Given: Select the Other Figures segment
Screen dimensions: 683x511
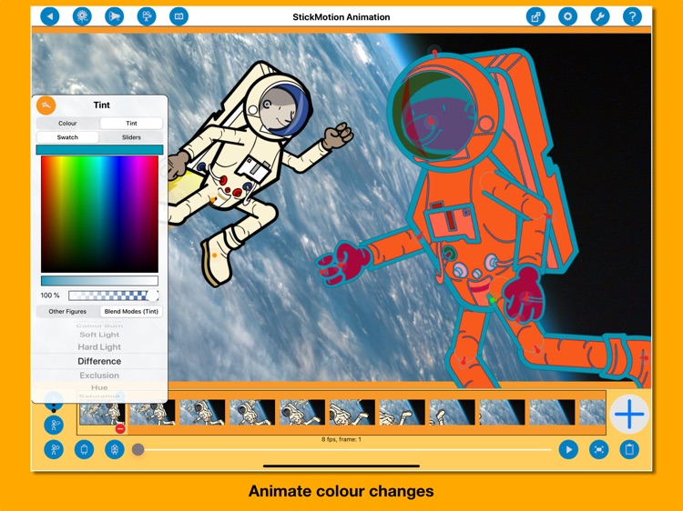Looking at the screenshot, I should 67,311.
